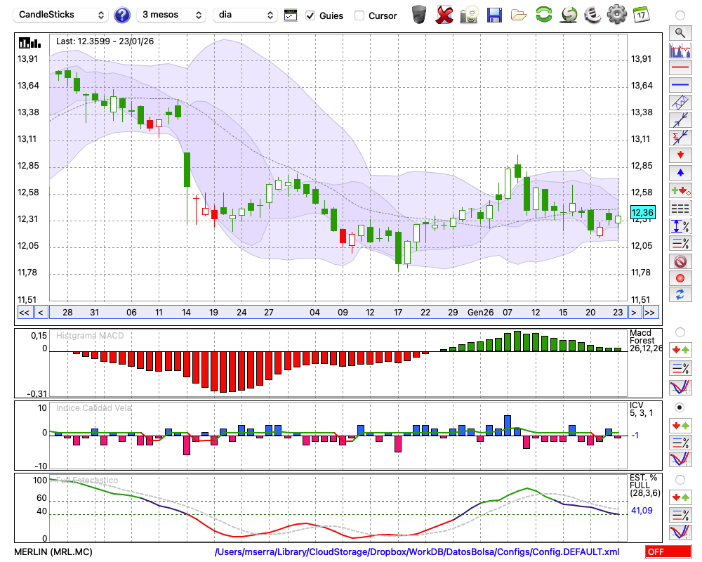Click the << jump to start button
The image size is (702, 562).
pos(24,312)
